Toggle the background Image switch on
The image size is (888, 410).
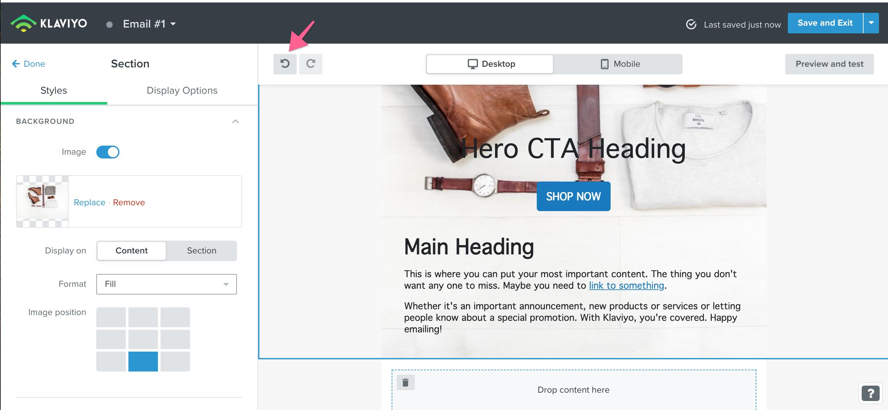click(x=108, y=151)
